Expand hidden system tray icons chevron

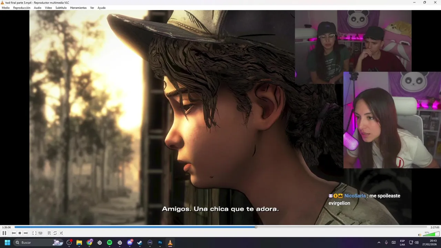(x=379, y=242)
